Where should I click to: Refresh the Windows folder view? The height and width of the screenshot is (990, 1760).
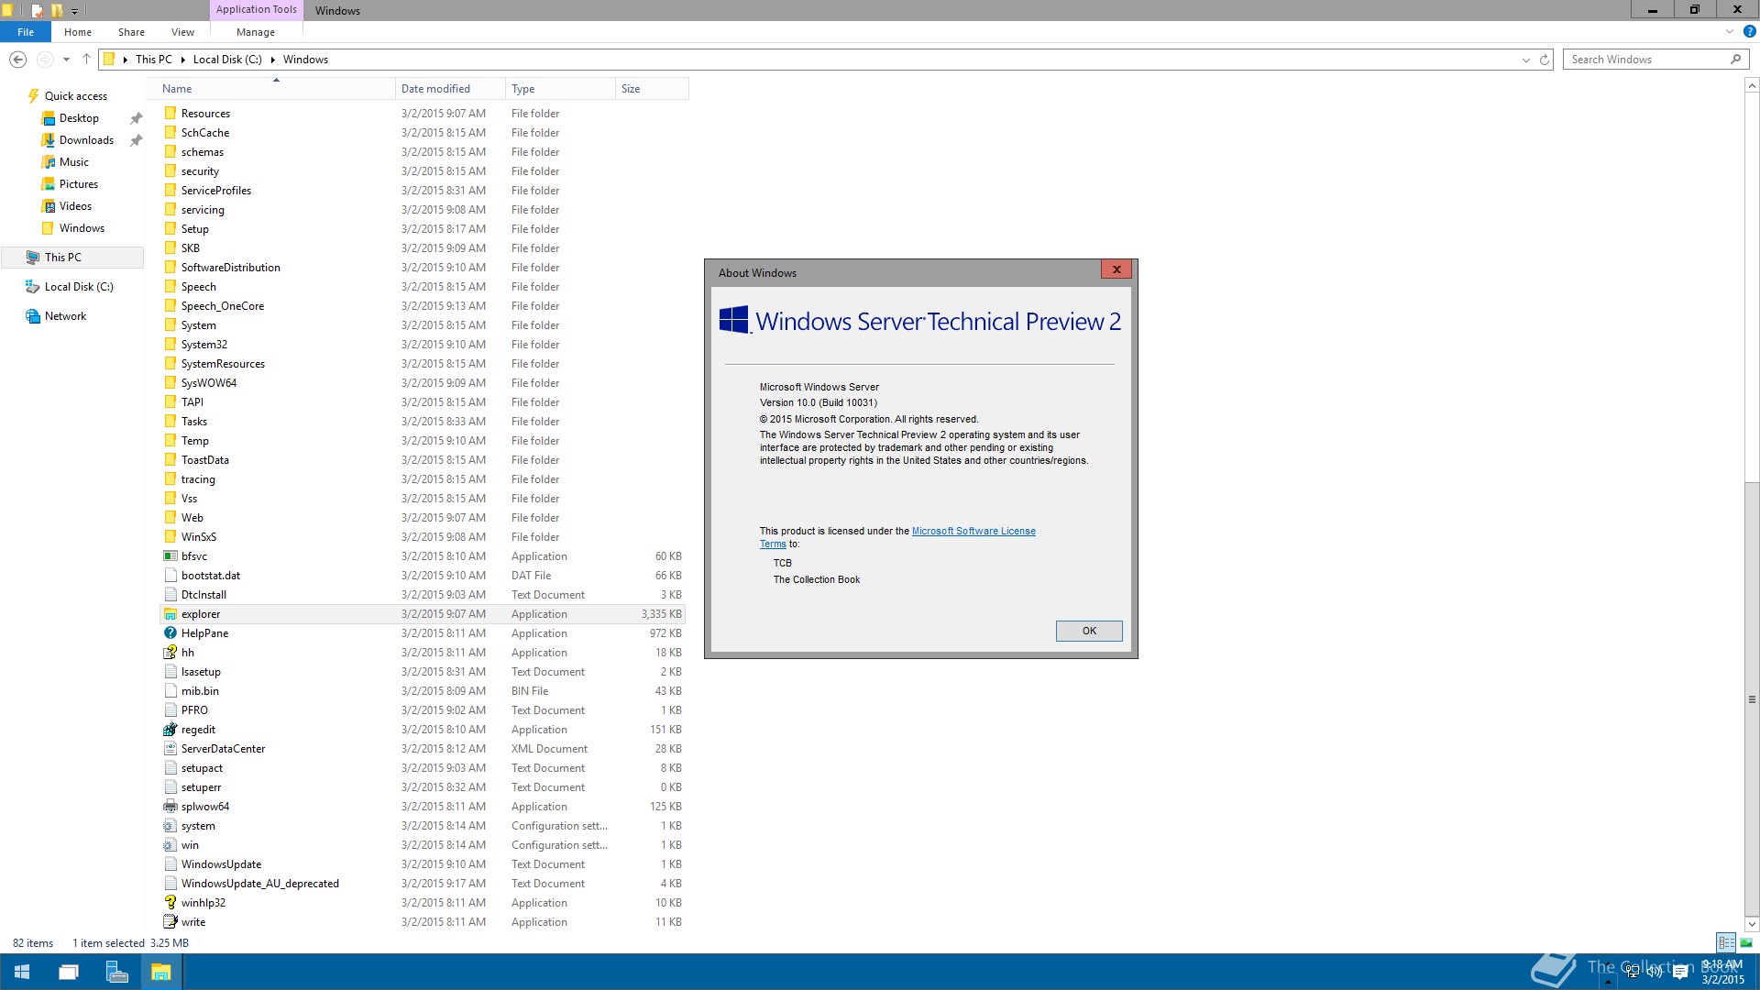coord(1544,60)
